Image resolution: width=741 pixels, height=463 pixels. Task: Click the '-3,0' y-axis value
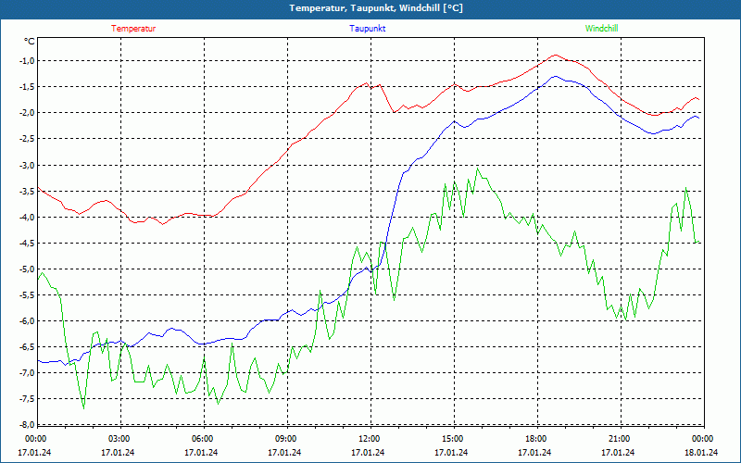click(x=27, y=165)
